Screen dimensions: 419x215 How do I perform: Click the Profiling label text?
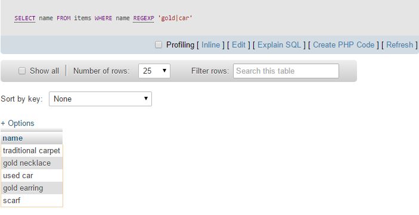point(180,45)
